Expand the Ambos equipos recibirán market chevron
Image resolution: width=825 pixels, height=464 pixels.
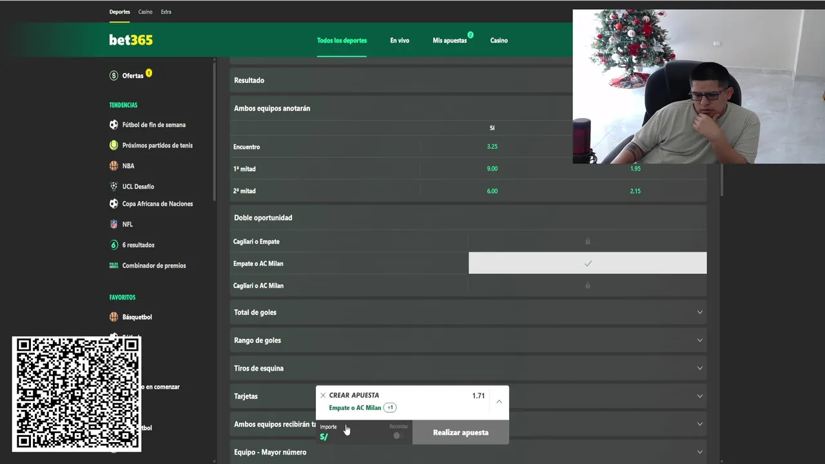(700, 424)
